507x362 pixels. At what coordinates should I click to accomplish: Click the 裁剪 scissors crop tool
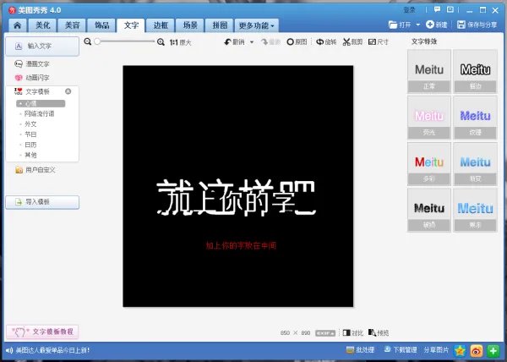(x=352, y=41)
